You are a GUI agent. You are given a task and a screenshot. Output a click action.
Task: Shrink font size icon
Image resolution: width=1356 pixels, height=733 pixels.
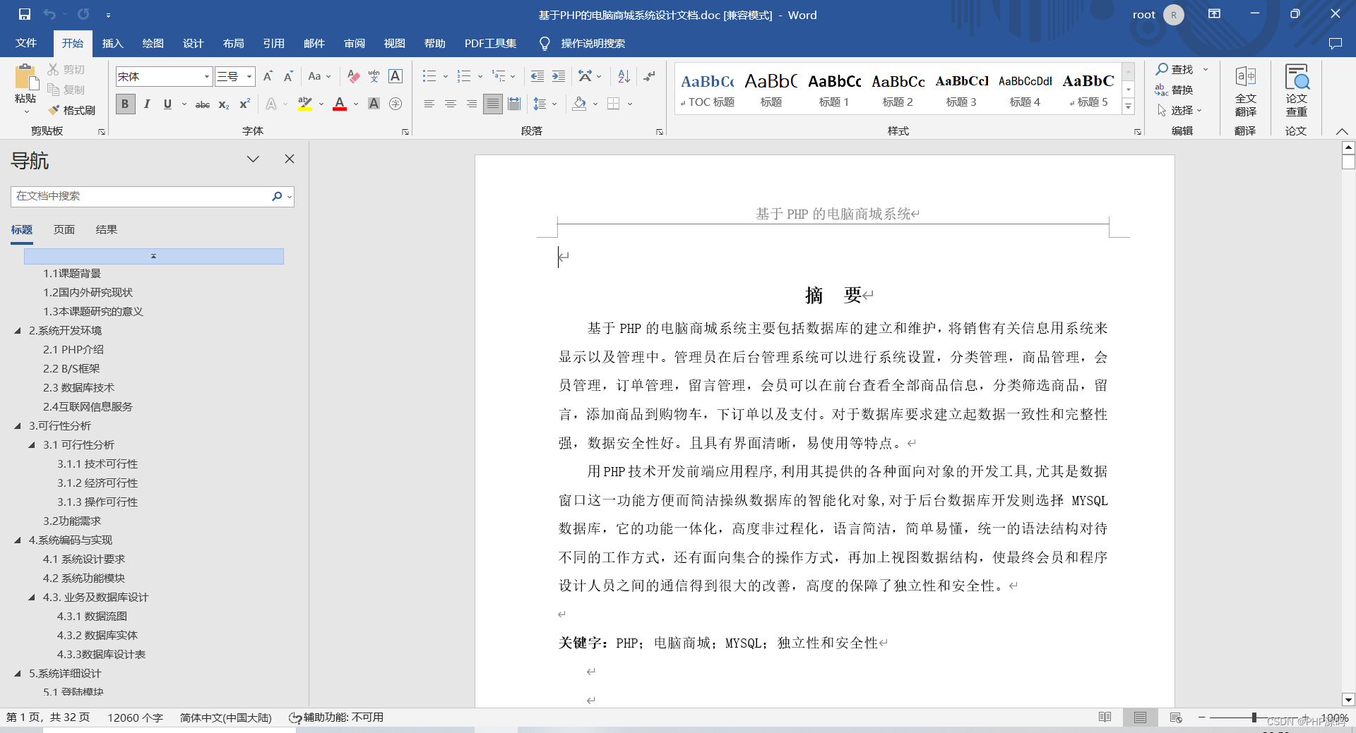[x=288, y=76]
